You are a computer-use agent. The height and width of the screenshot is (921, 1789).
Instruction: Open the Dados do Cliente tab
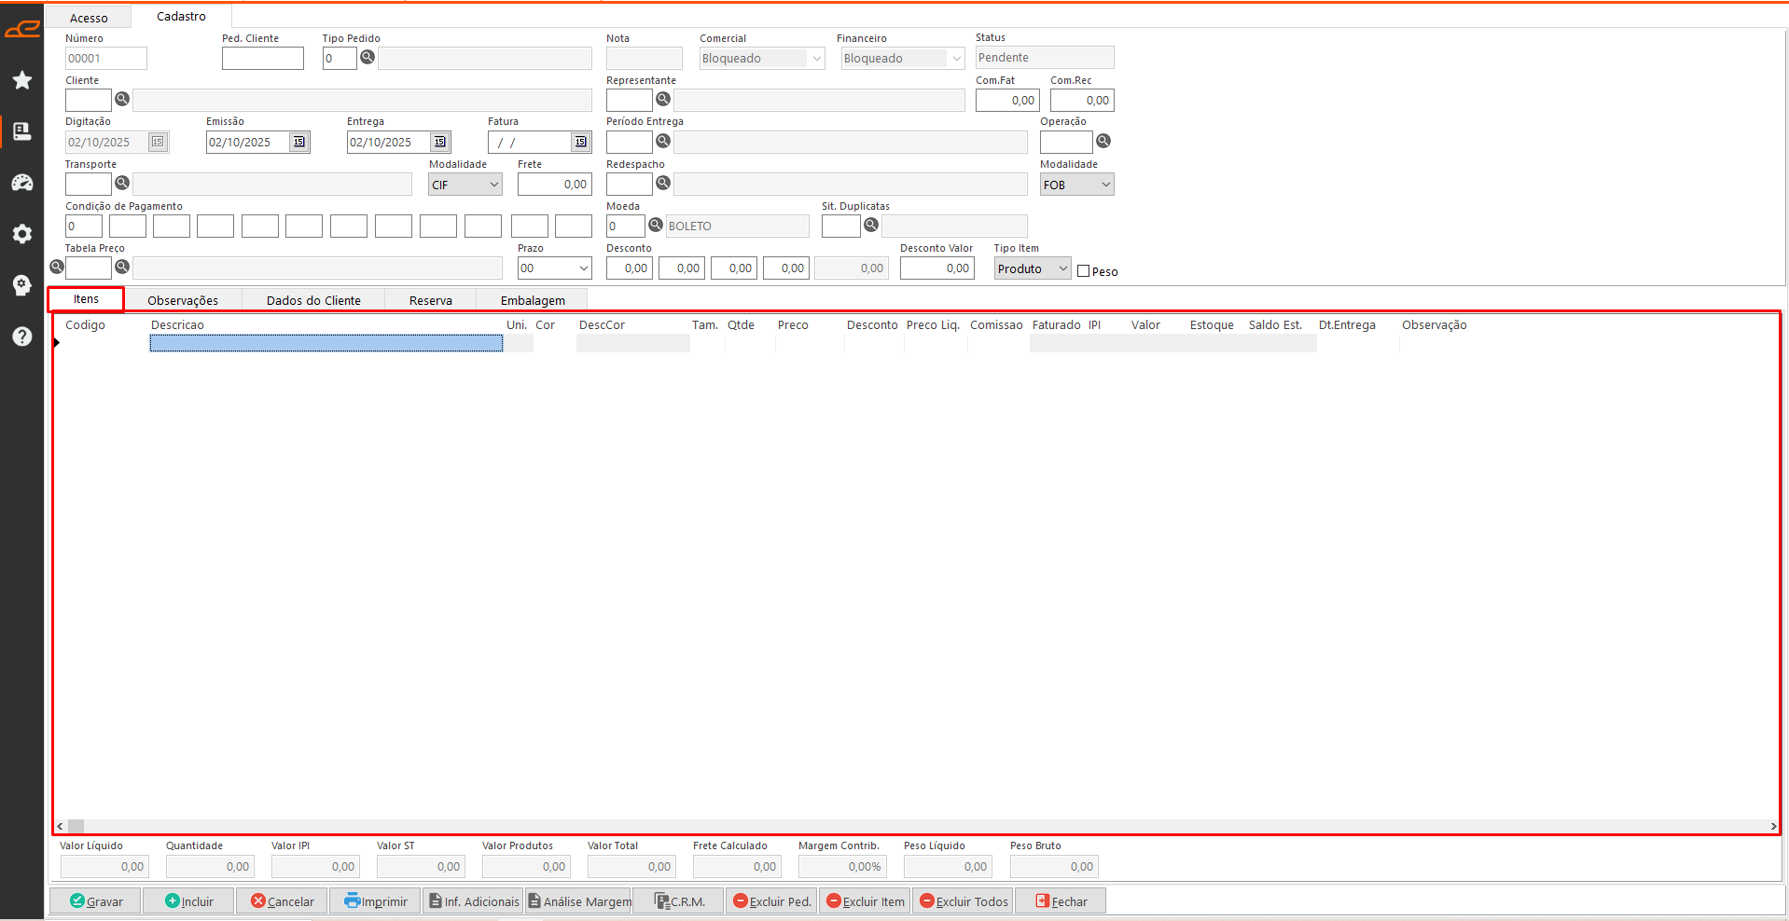(x=313, y=300)
